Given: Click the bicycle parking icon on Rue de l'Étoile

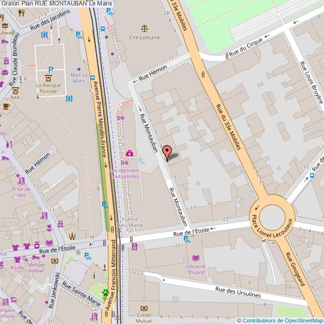Looking at the screenshot, I should click(187, 239).
